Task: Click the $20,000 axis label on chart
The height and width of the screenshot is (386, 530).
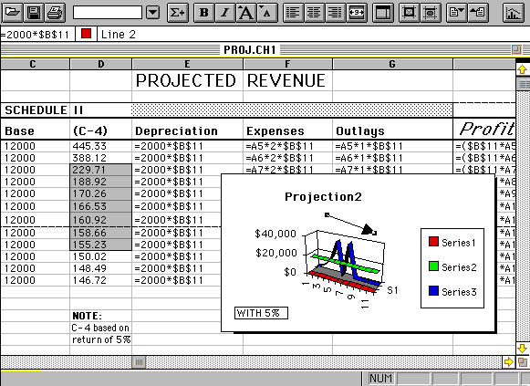Action: [x=276, y=253]
